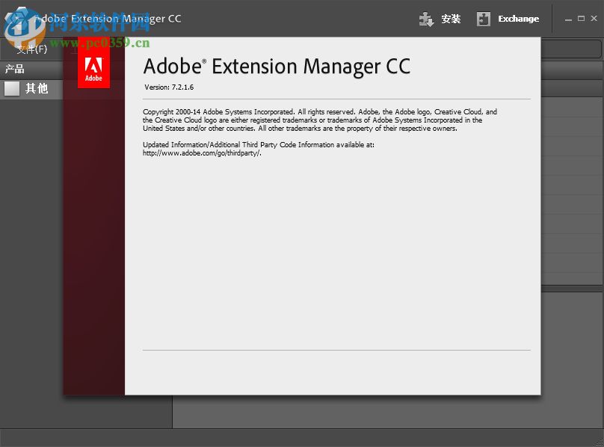Click the restore window icon

click(580, 19)
